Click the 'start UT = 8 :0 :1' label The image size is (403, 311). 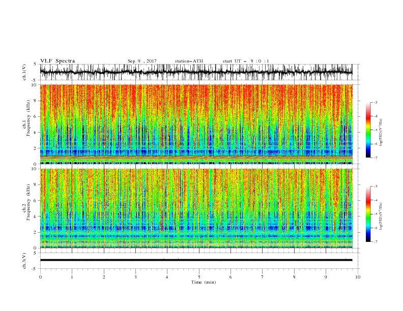pos(246,61)
